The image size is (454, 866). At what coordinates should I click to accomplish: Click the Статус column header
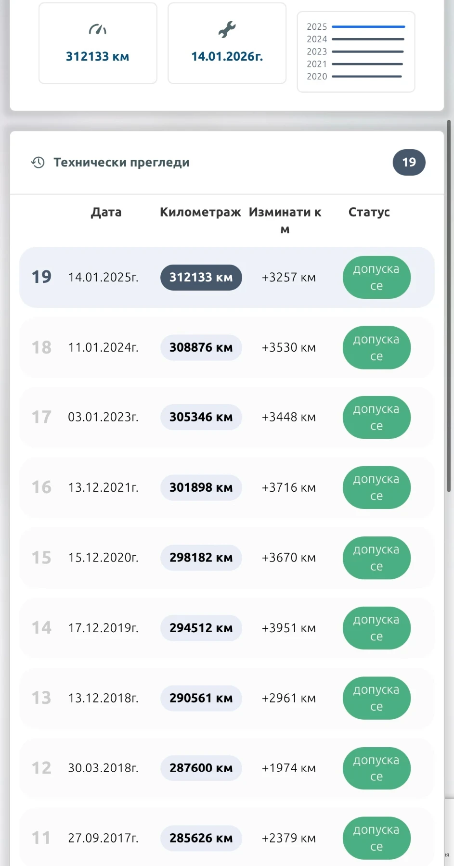pyautogui.click(x=369, y=212)
